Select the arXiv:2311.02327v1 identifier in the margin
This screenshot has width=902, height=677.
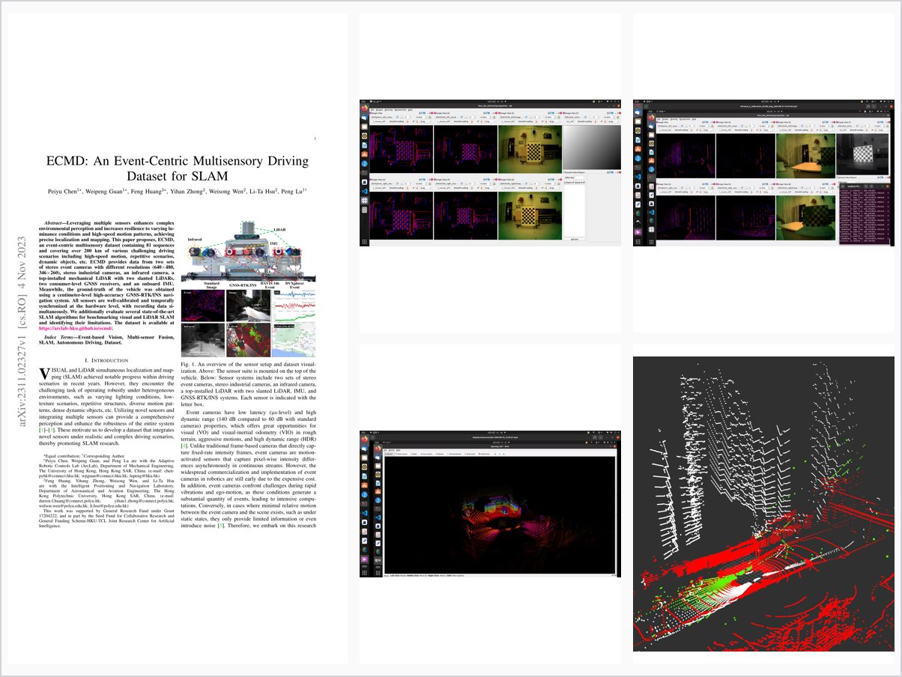click(x=22, y=333)
